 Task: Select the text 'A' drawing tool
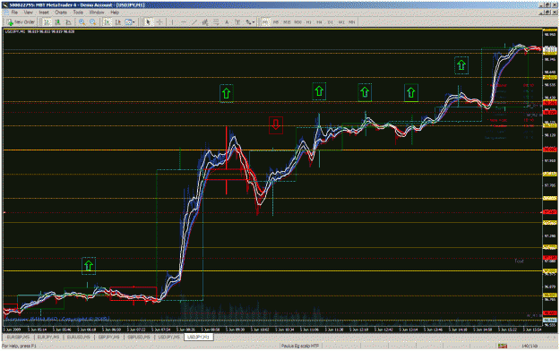227,22
